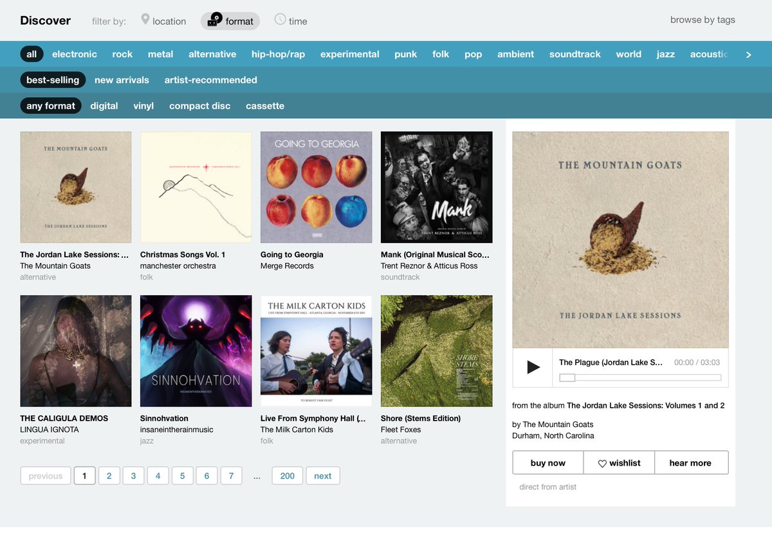Screen dimensions: 772x537
Task: Click manchester orchestra artist name
Action: pyautogui.click(x=178, y=266)
